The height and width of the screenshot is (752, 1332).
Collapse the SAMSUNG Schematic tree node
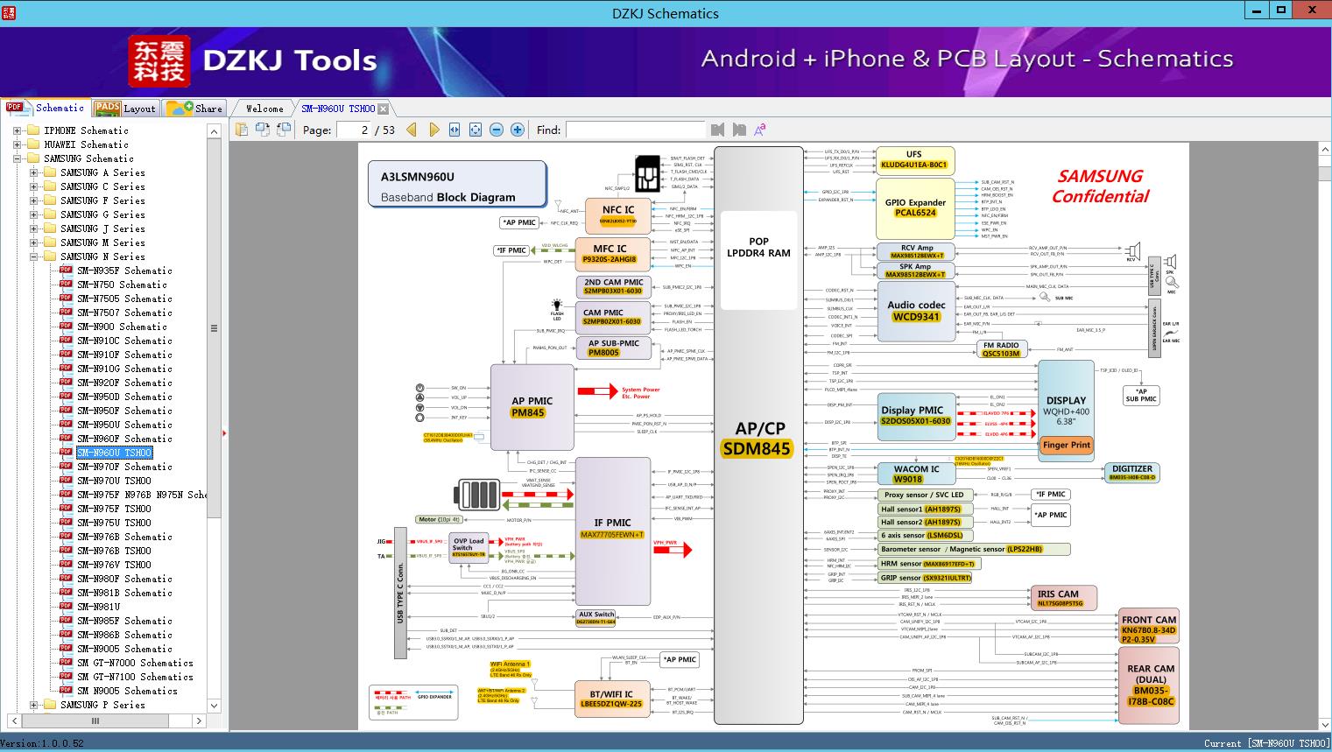coord(17,158)
